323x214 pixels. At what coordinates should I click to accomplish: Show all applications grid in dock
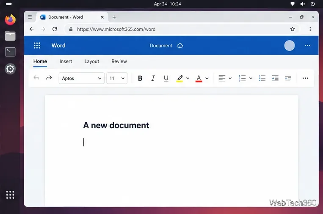coord(10,195)
